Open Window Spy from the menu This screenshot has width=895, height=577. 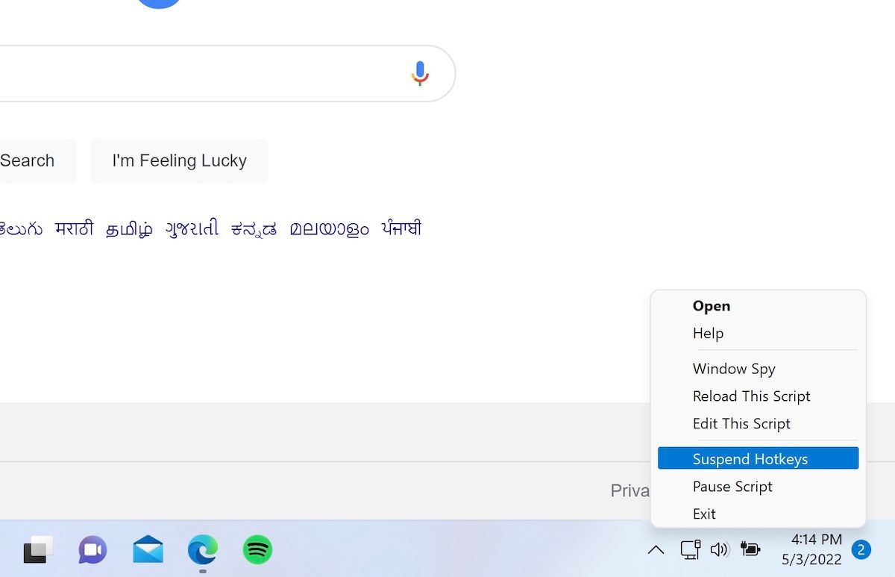[x=733, y=368]
